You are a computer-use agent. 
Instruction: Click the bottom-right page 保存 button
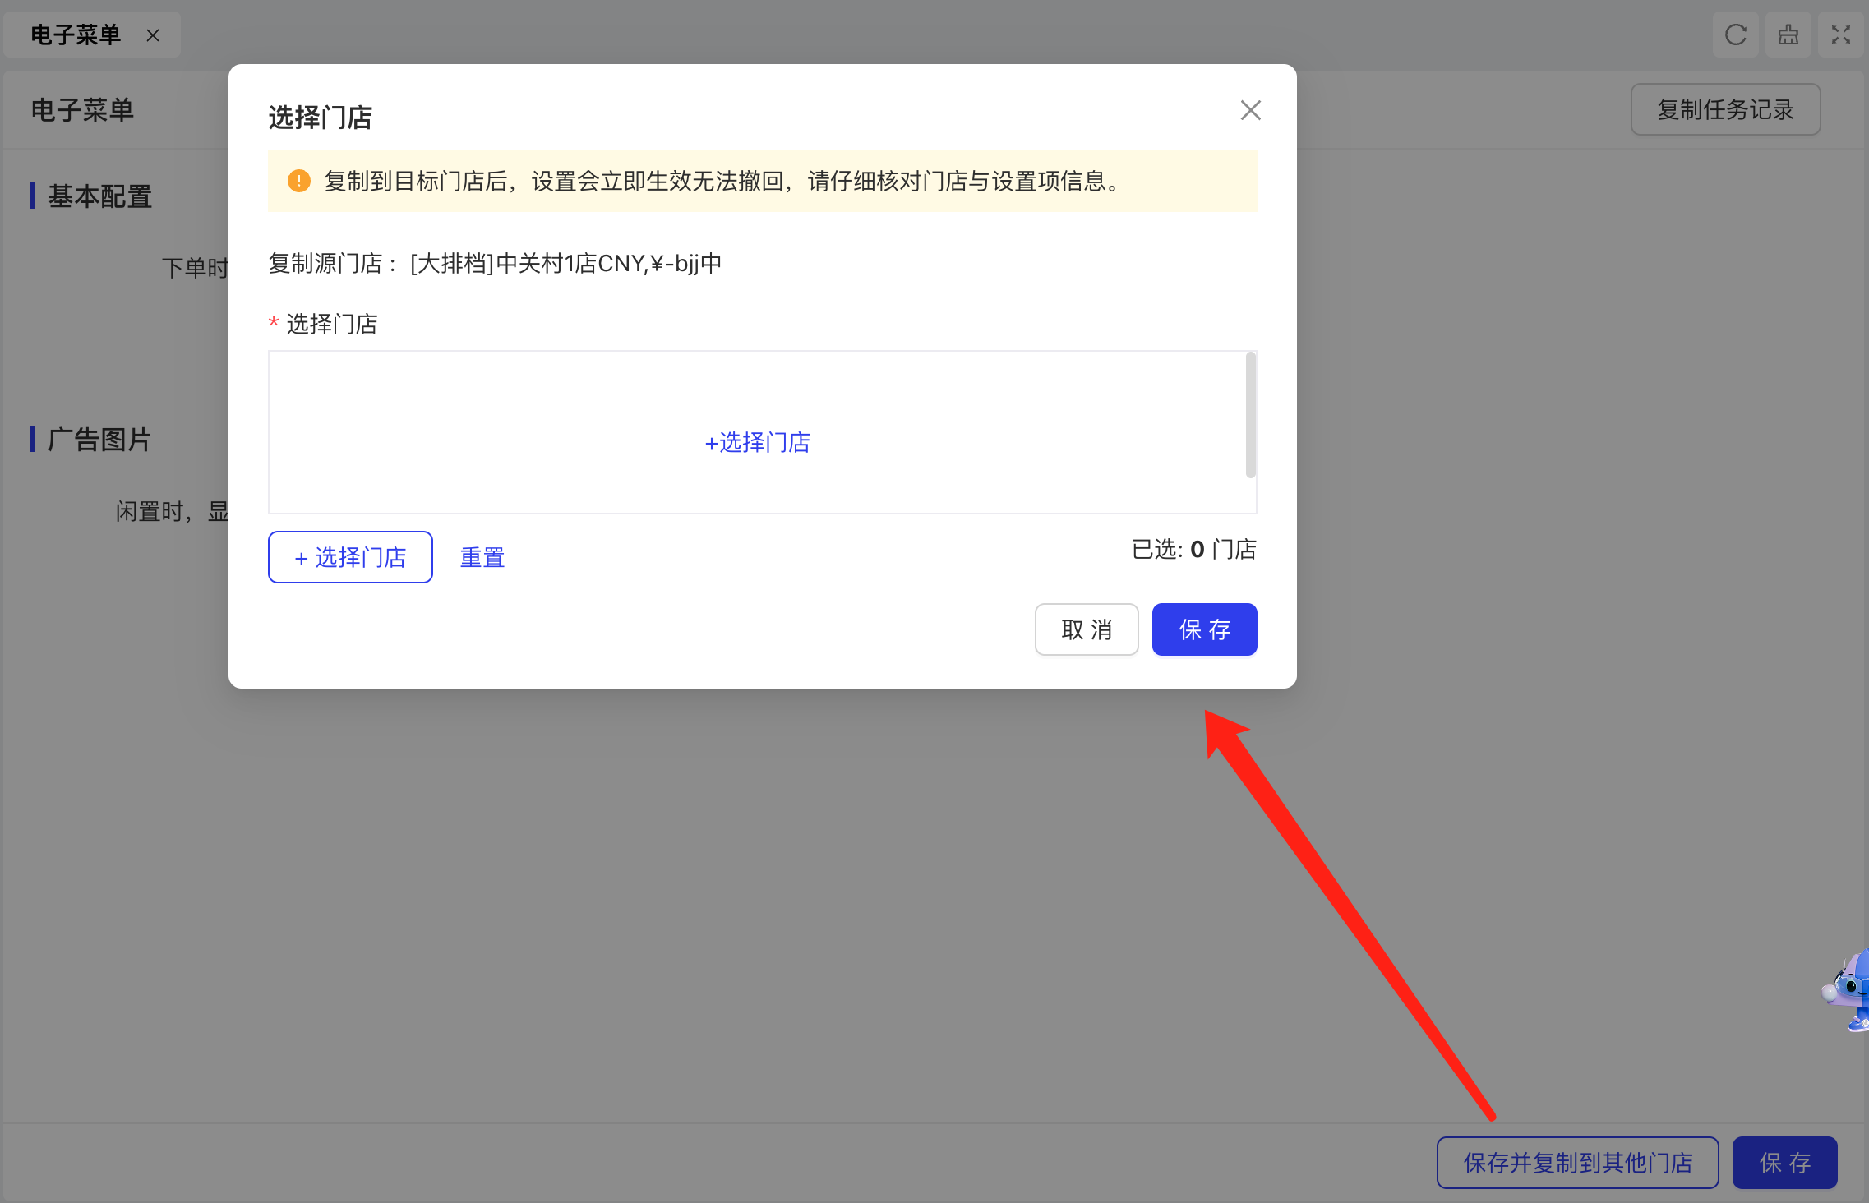pyautogui.click(x=1784, y=1163)
